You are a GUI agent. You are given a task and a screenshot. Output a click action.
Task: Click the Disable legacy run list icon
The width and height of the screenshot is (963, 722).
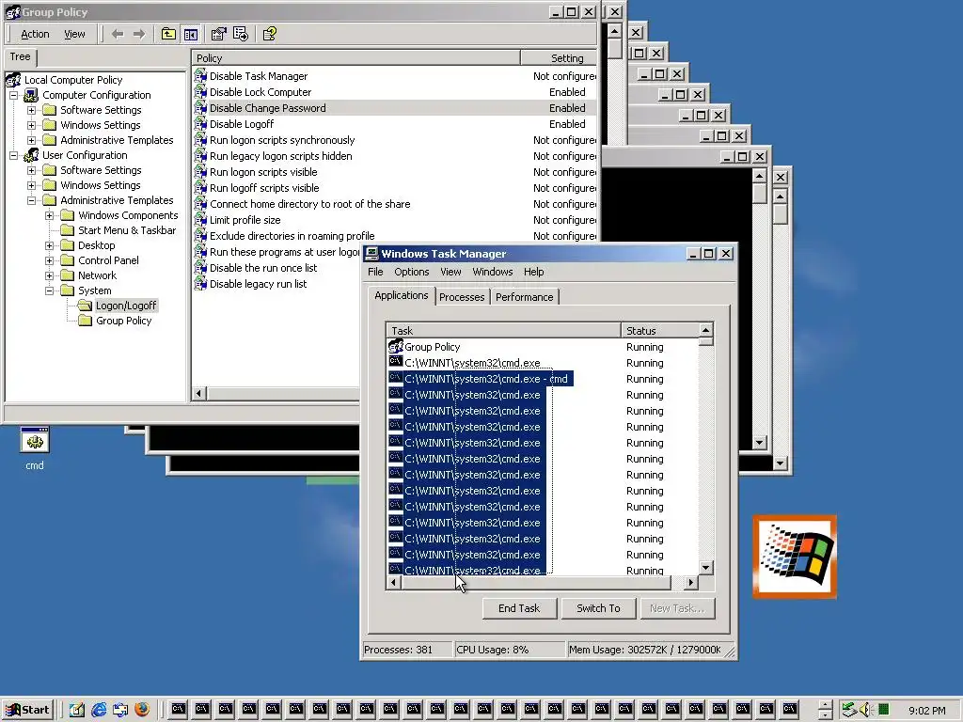(x=200, y=284)
